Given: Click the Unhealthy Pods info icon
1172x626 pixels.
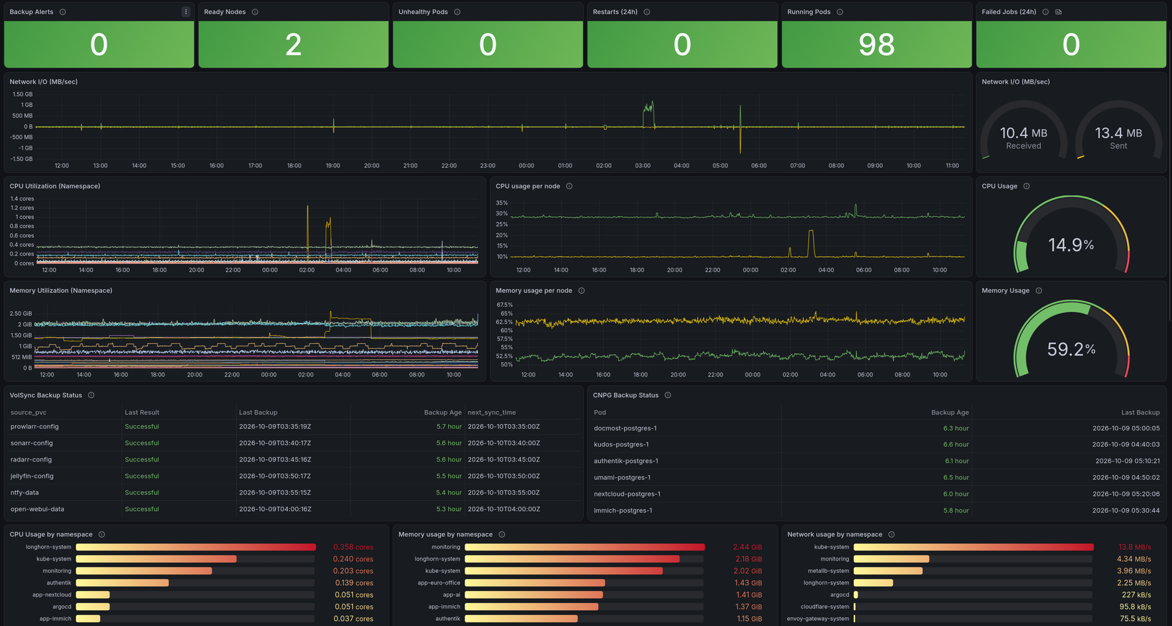Looking at the screenshot, I should pos(457,12).
